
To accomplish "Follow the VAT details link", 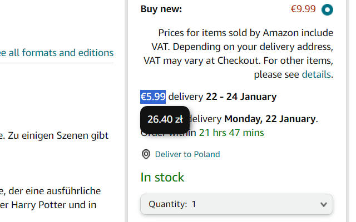I will click(317, 74).
